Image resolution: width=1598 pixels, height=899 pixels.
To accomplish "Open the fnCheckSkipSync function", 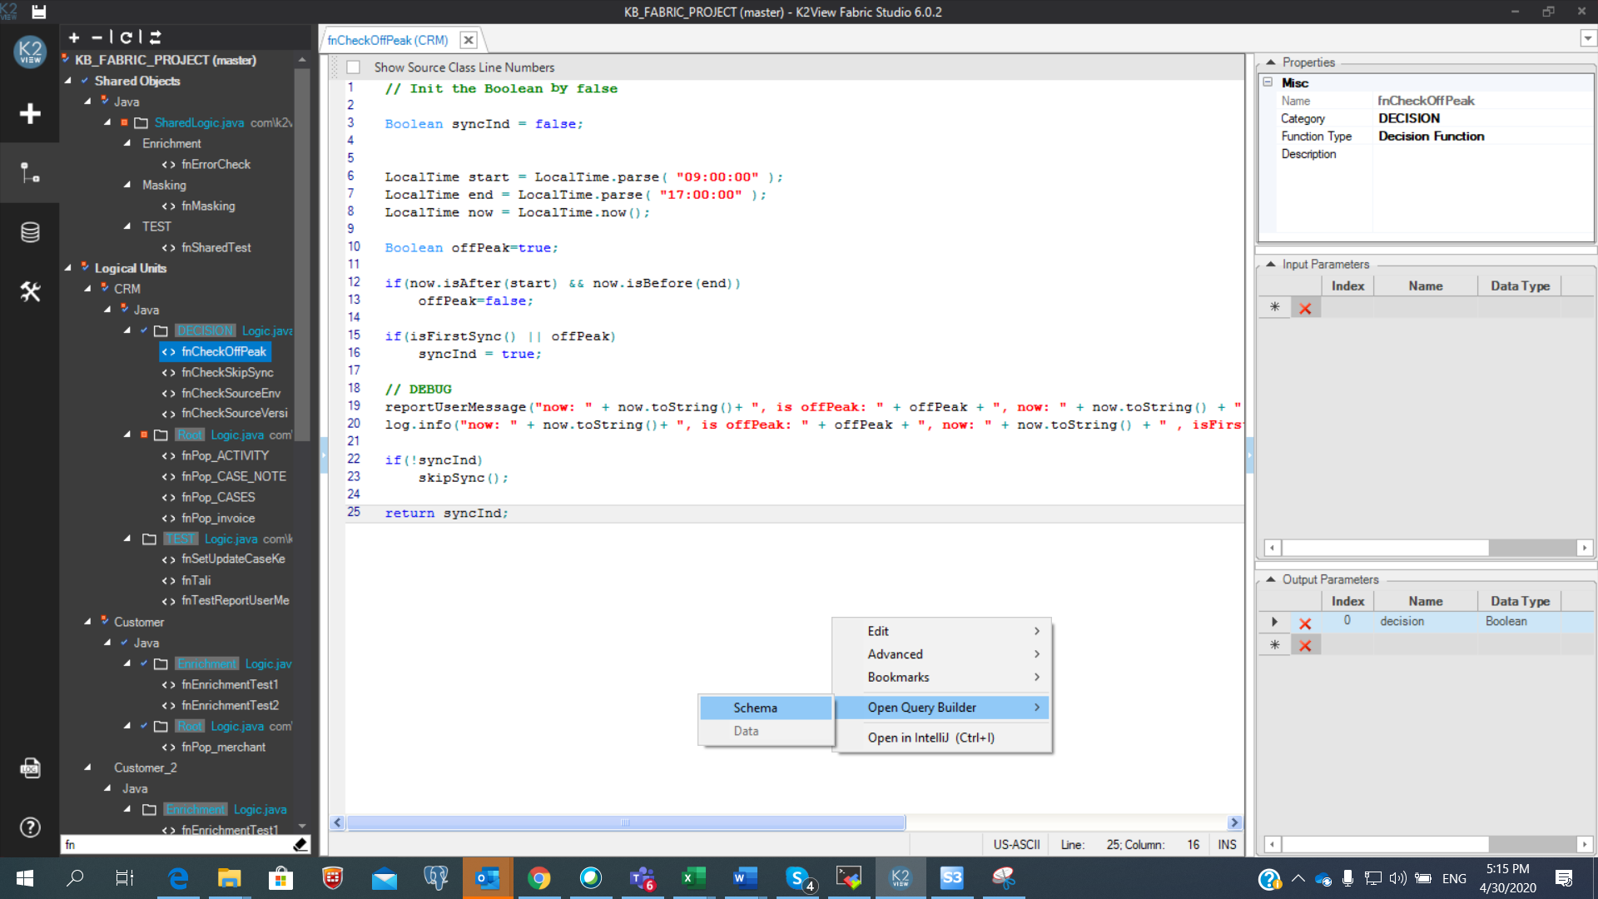I will (227, 372).
